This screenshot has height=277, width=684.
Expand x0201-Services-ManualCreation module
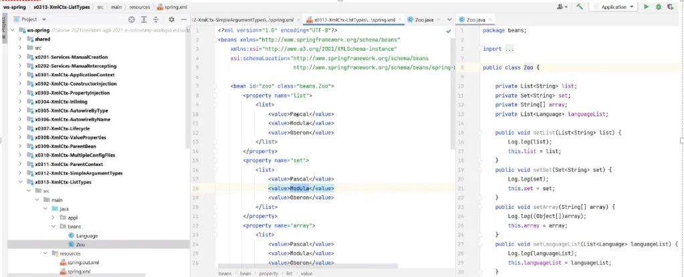[20, 57]
